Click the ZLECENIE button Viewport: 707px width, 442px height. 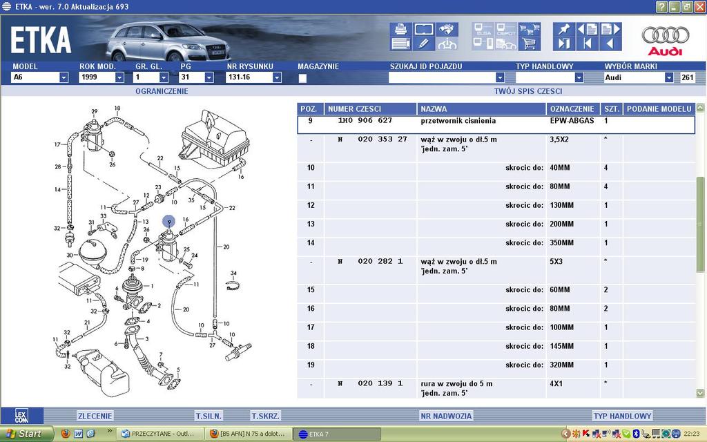coord(95,415)
